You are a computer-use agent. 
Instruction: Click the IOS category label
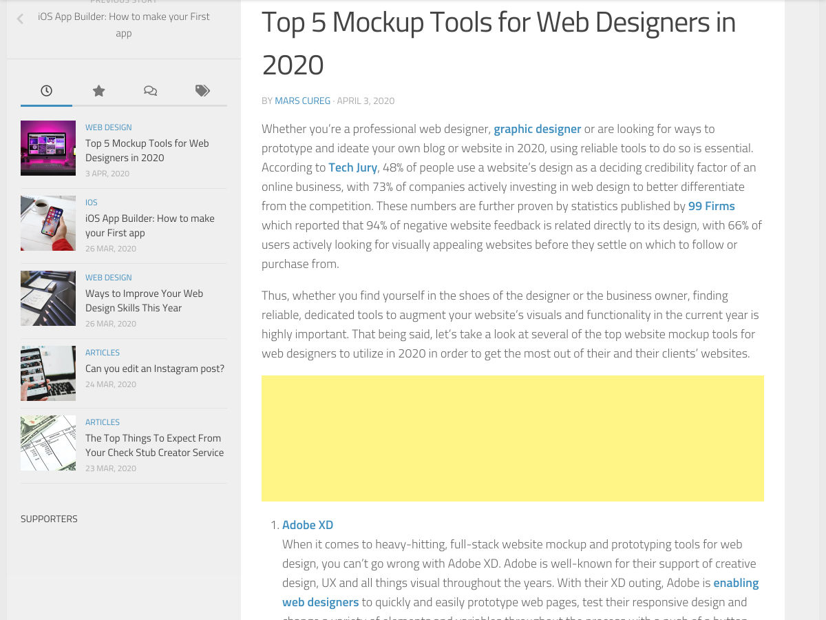point(92,203)
